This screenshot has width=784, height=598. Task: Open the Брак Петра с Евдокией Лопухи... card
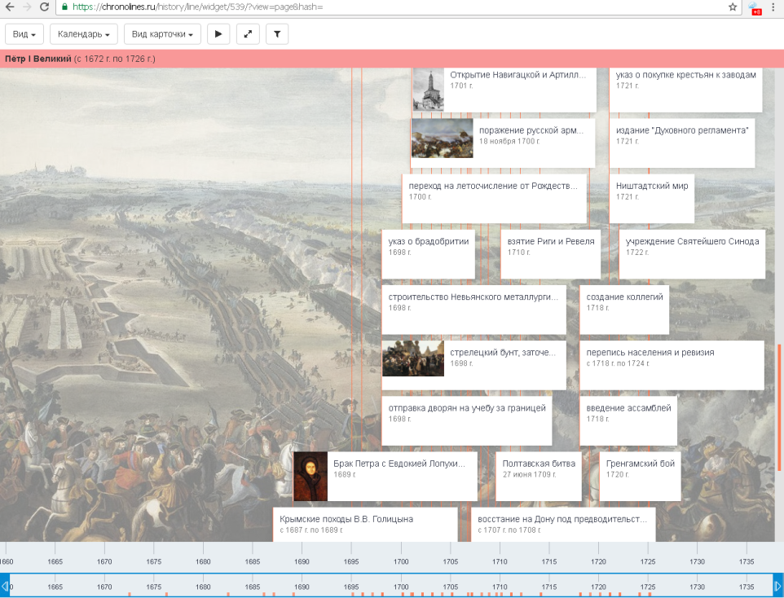pos(385,476)
